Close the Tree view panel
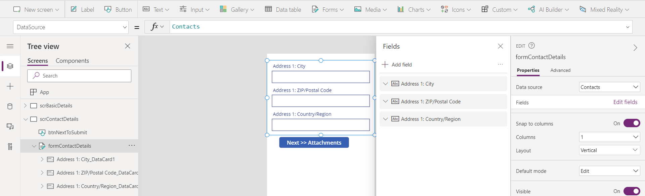Viewport: 645px width, 196px height. click(x=128, y=46)
